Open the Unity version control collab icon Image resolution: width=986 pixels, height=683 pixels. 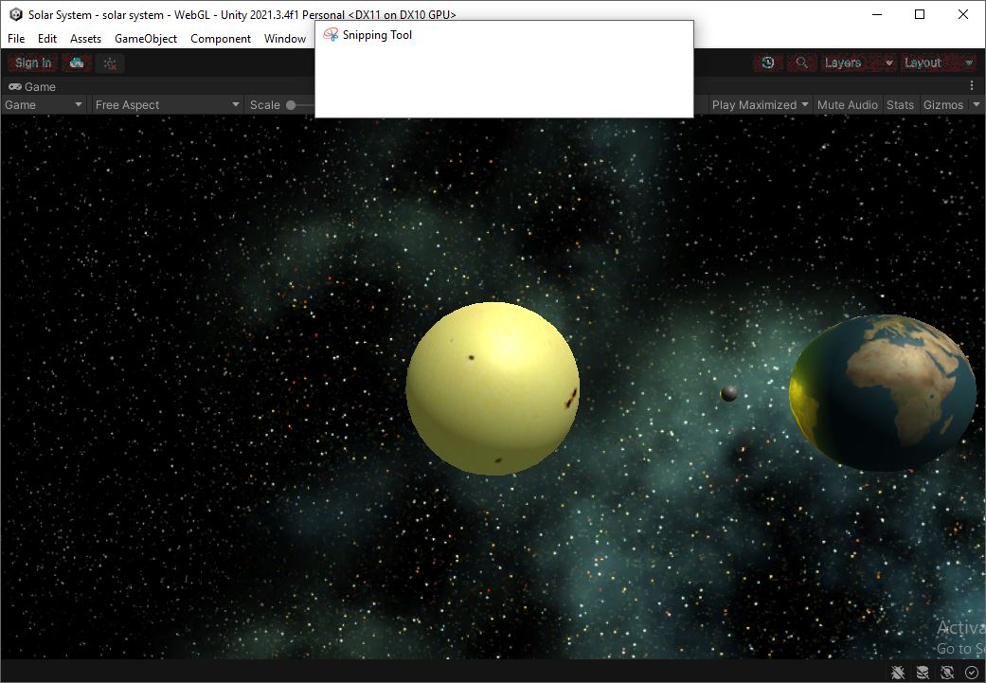coord(75,63)
